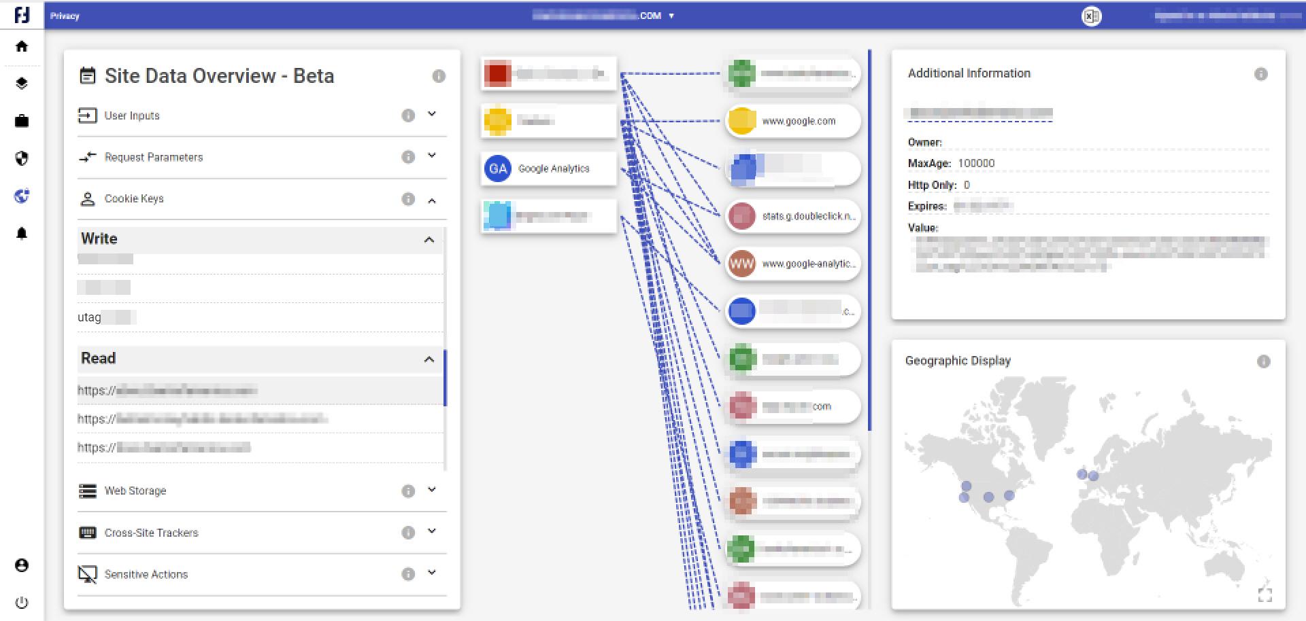Viewport: 1306px width, 621px height.
Task: Select the stats.g.doubleclick node
Action: point(792,216)
